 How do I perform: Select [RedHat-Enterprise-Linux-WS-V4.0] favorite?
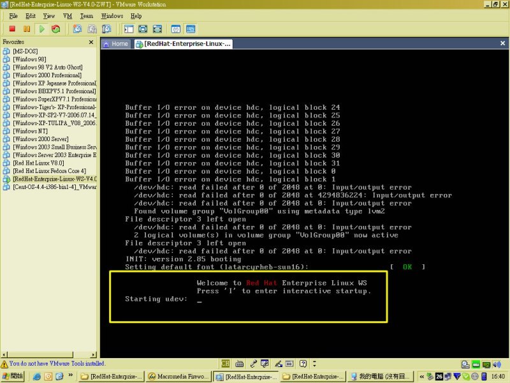[x=50, y=179]
